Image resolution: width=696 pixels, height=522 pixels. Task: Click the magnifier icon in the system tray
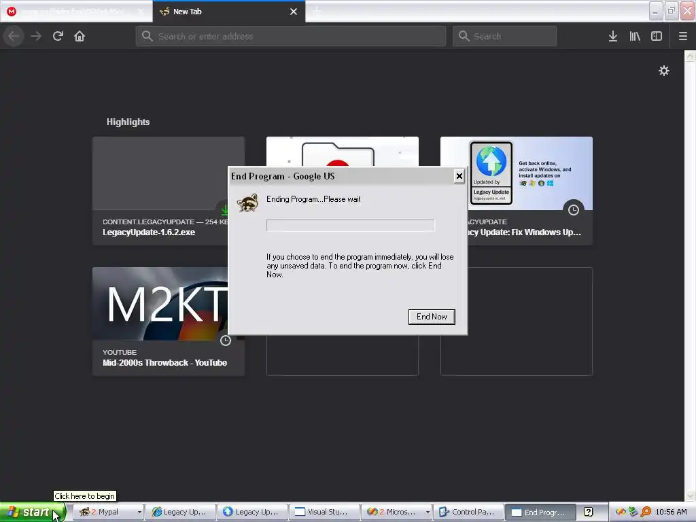(646, 512)
